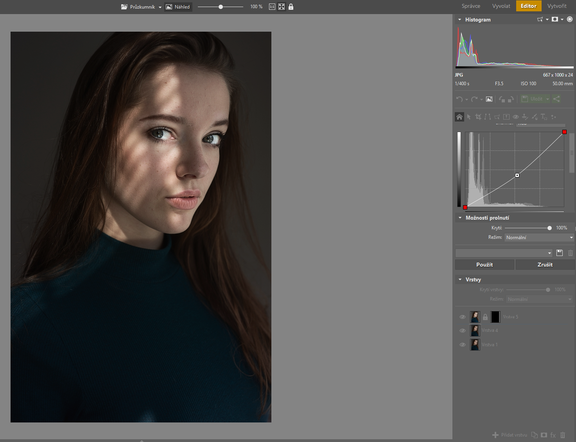Hide layer Vrstva 5 with eye icon
Image resolution: width=576 pixels, height=442 pixels.
pos(463,317)
